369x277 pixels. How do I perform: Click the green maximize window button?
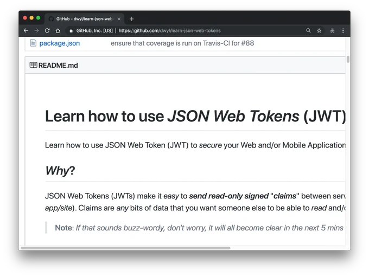click(x=38, y=18)
